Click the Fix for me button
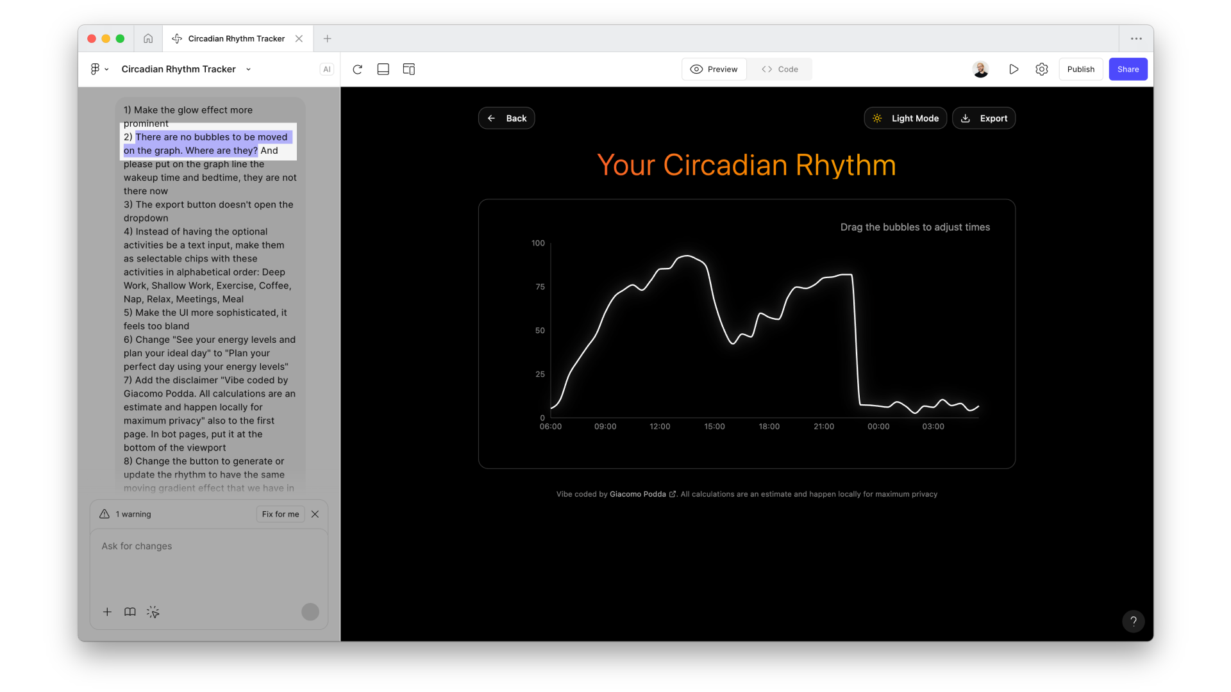Image resolution: width=1231 pixels, height=692 pixels. 280,514
